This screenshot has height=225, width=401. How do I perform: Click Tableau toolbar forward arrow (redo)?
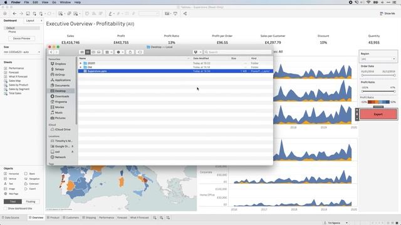(x=21, y=14)
